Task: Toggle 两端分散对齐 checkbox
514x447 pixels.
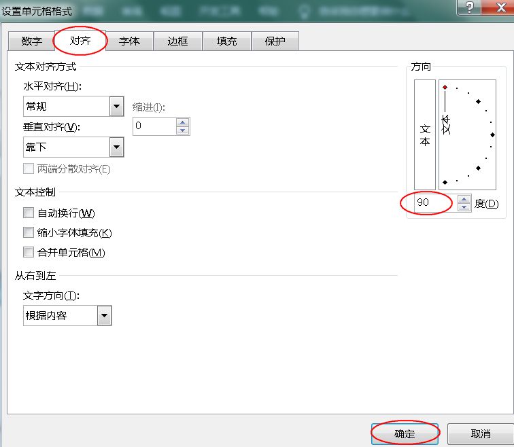Action: [x=29, y=168]
